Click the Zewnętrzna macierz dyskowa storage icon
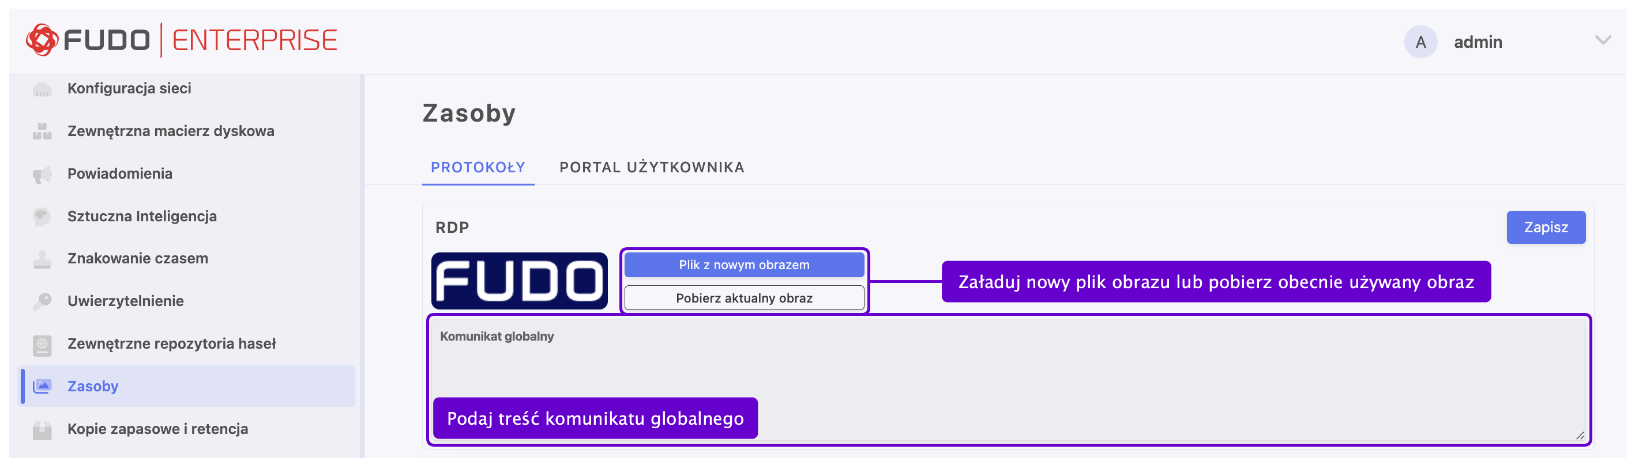Viewport: 1635px width, 472px height. [42, 131]
